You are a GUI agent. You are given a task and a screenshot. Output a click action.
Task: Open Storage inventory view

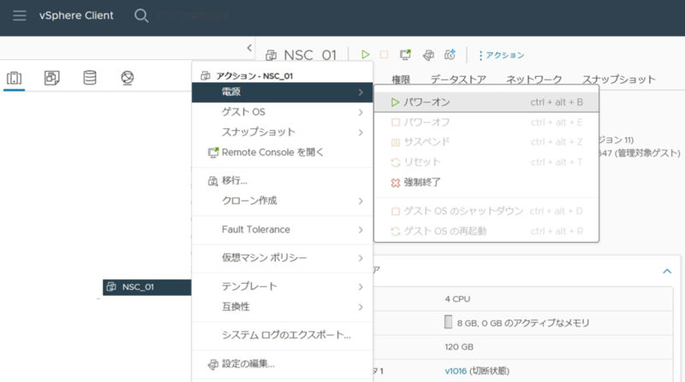pyautogui.click(x=90, y=78)
